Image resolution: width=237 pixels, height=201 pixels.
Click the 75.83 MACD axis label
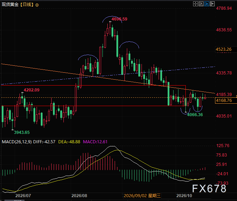[x=222, y=155]
